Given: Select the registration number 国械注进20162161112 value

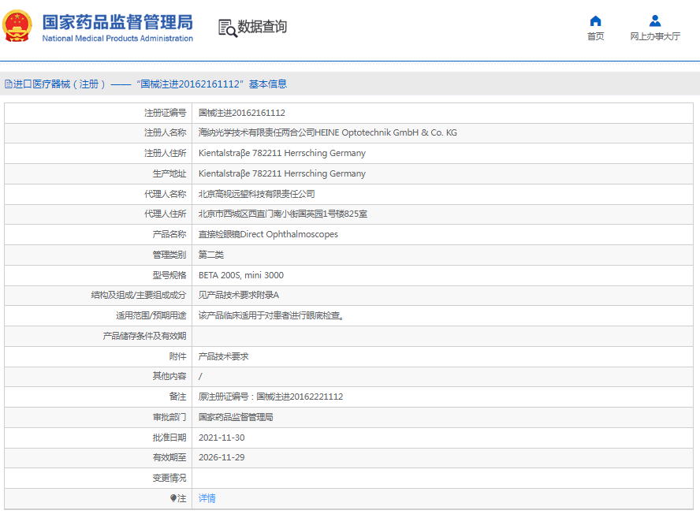Looking at the screenshot, I should pyautogui.click(x=241, y=113).
